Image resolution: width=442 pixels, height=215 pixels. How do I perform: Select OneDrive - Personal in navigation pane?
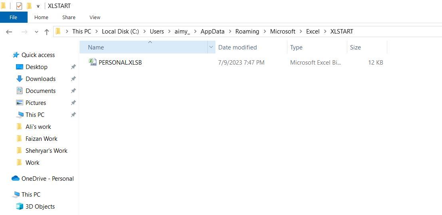click(x=48, y=179)
